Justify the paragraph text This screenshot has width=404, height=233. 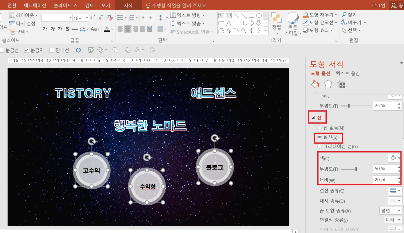point(143,29)
